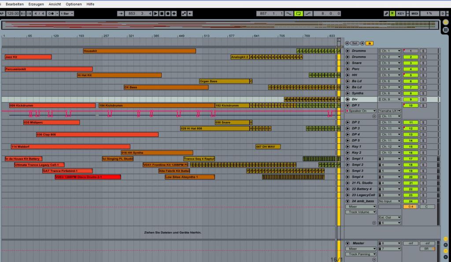The width and height of the screenshot is (451, 262).
Task: Click the C pan value on amb_bass
Action: (x=427, y=207)
